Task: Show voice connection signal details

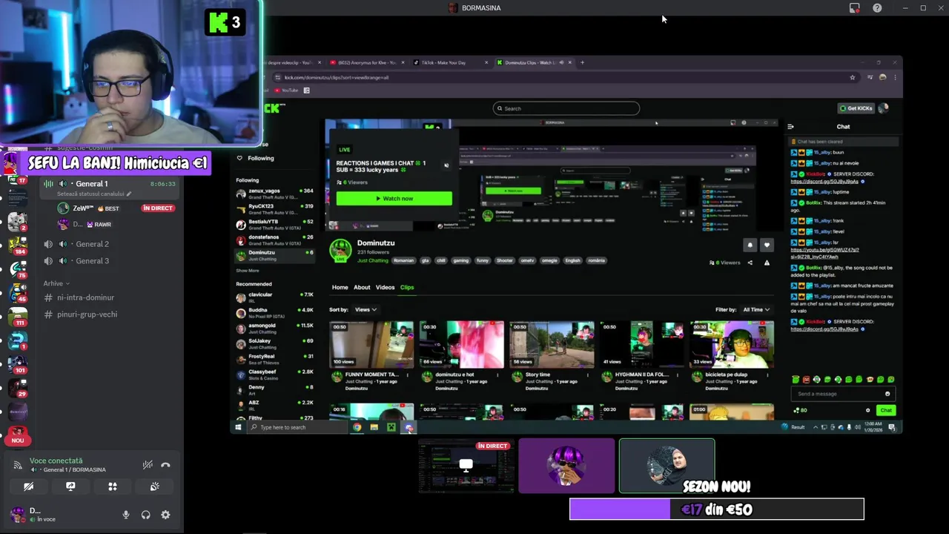Action: point(19,465)
